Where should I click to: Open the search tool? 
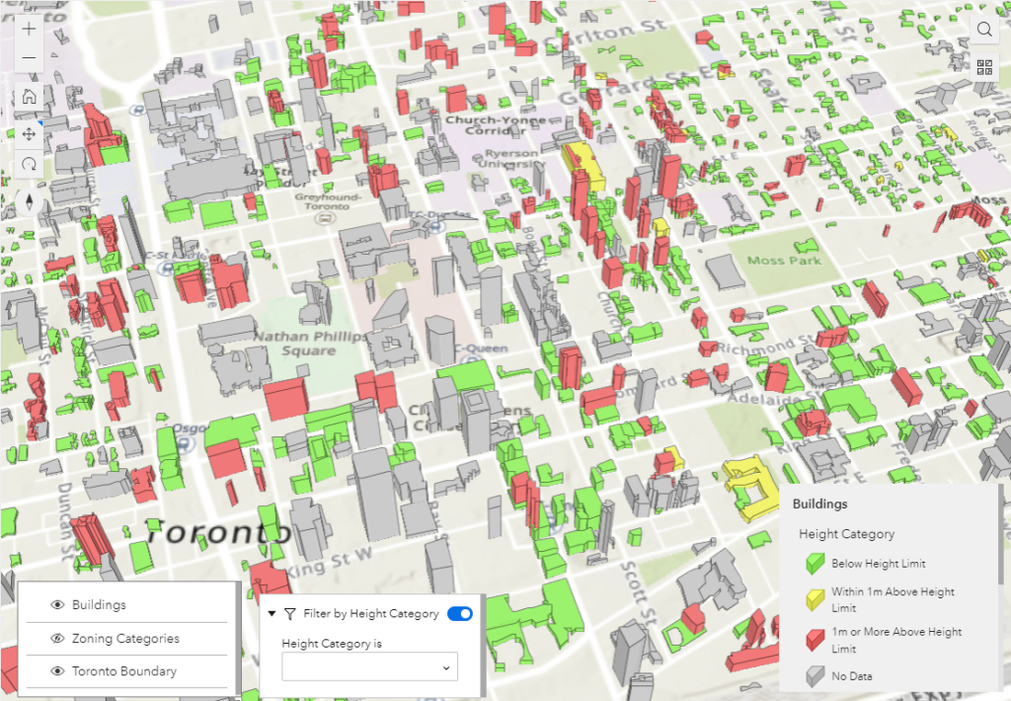(984, 29)
